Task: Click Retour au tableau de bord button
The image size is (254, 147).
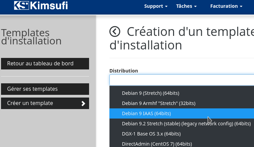Action: pyautogui.click(x=45, y=64)
